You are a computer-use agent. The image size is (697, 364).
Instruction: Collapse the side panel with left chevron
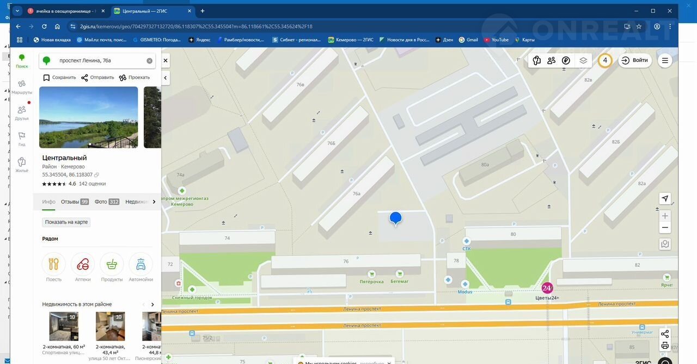(166, 78)
